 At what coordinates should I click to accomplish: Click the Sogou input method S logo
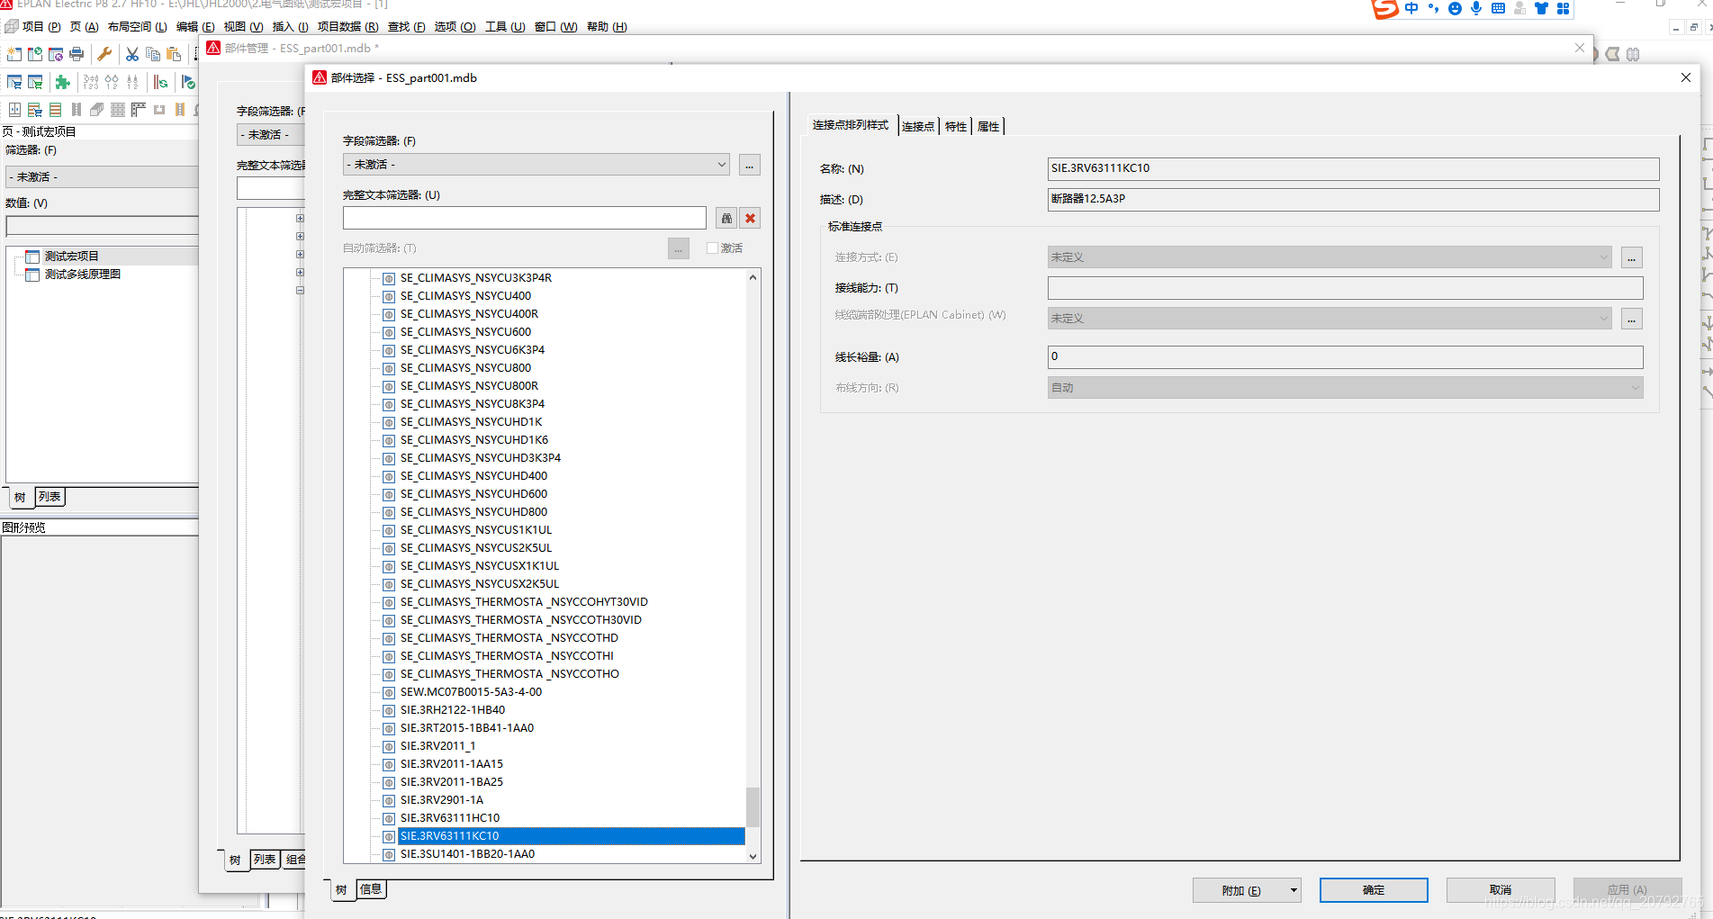[1384, 9]
